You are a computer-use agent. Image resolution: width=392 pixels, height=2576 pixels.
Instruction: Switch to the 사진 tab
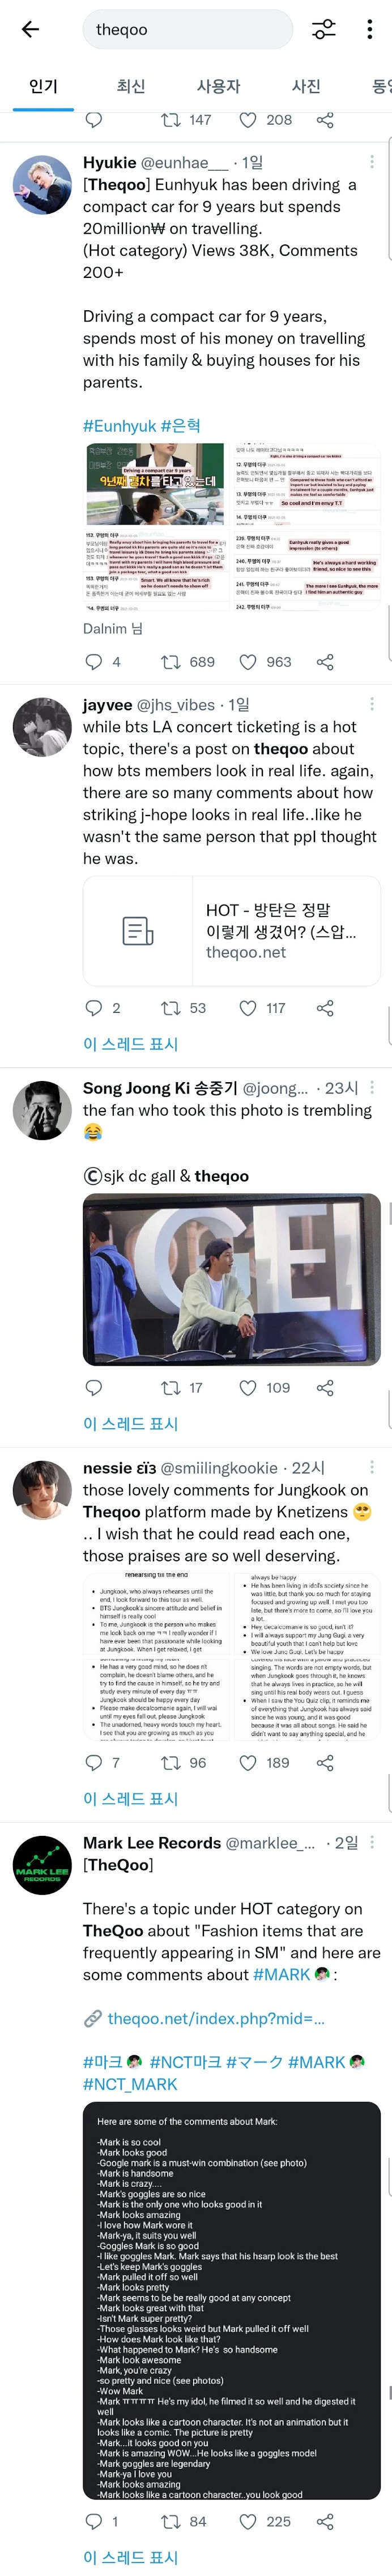(x=305, y=86)
